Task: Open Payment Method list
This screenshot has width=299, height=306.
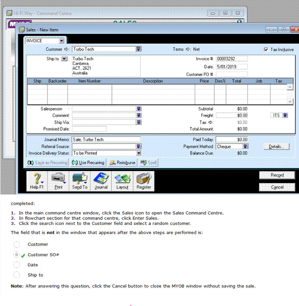Action: [245, 146]
